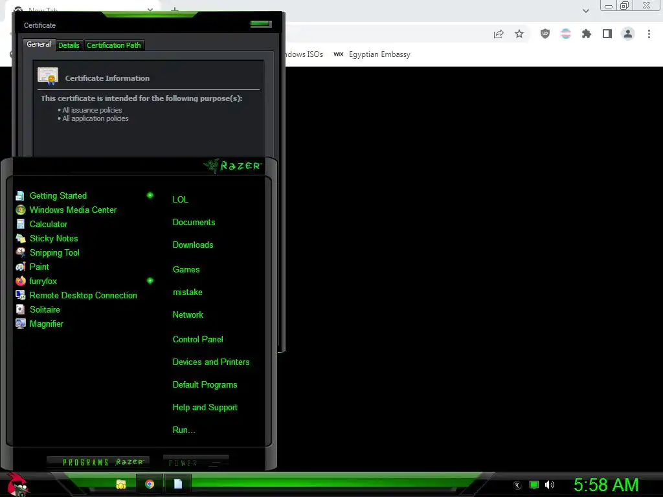Image resolution: width=663 pixels, height=497 pixels.
Task: Bookmark this tab with star icon
Action: click(x=519, y=34)
